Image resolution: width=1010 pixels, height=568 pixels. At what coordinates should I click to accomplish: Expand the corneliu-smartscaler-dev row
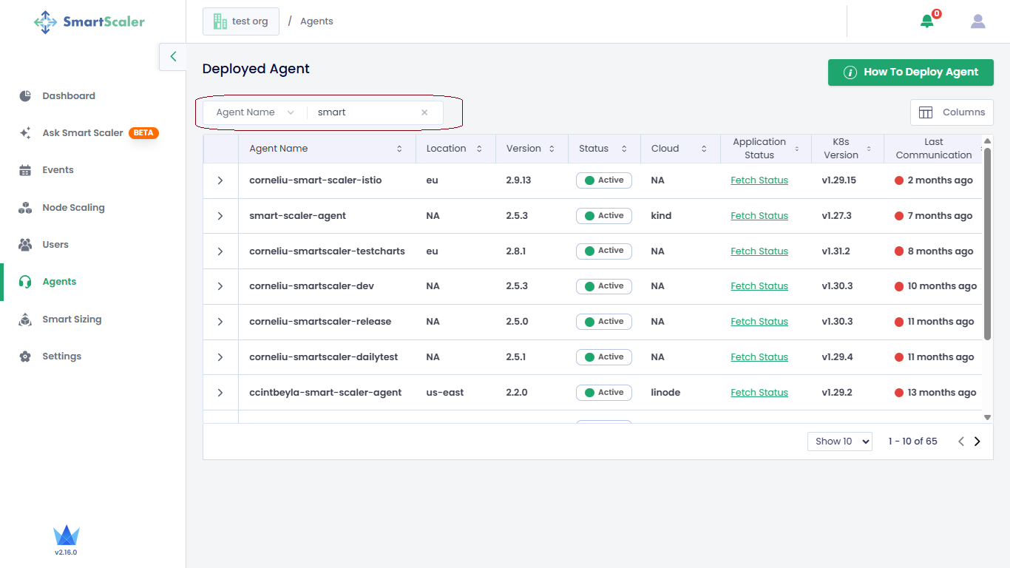tap(220, 286)
